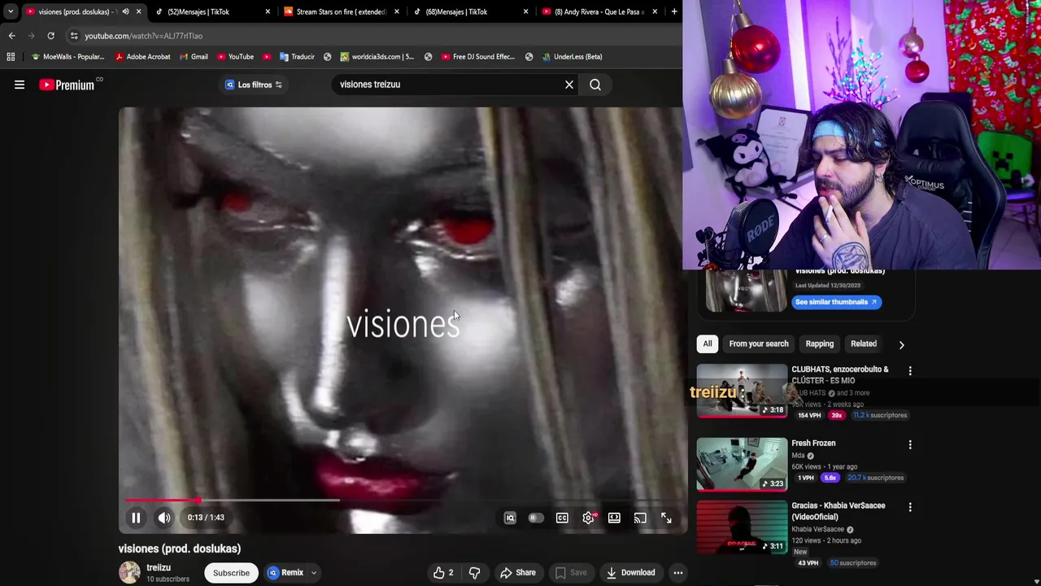Reload the page

pyautogui.click(x=50, y=36)
